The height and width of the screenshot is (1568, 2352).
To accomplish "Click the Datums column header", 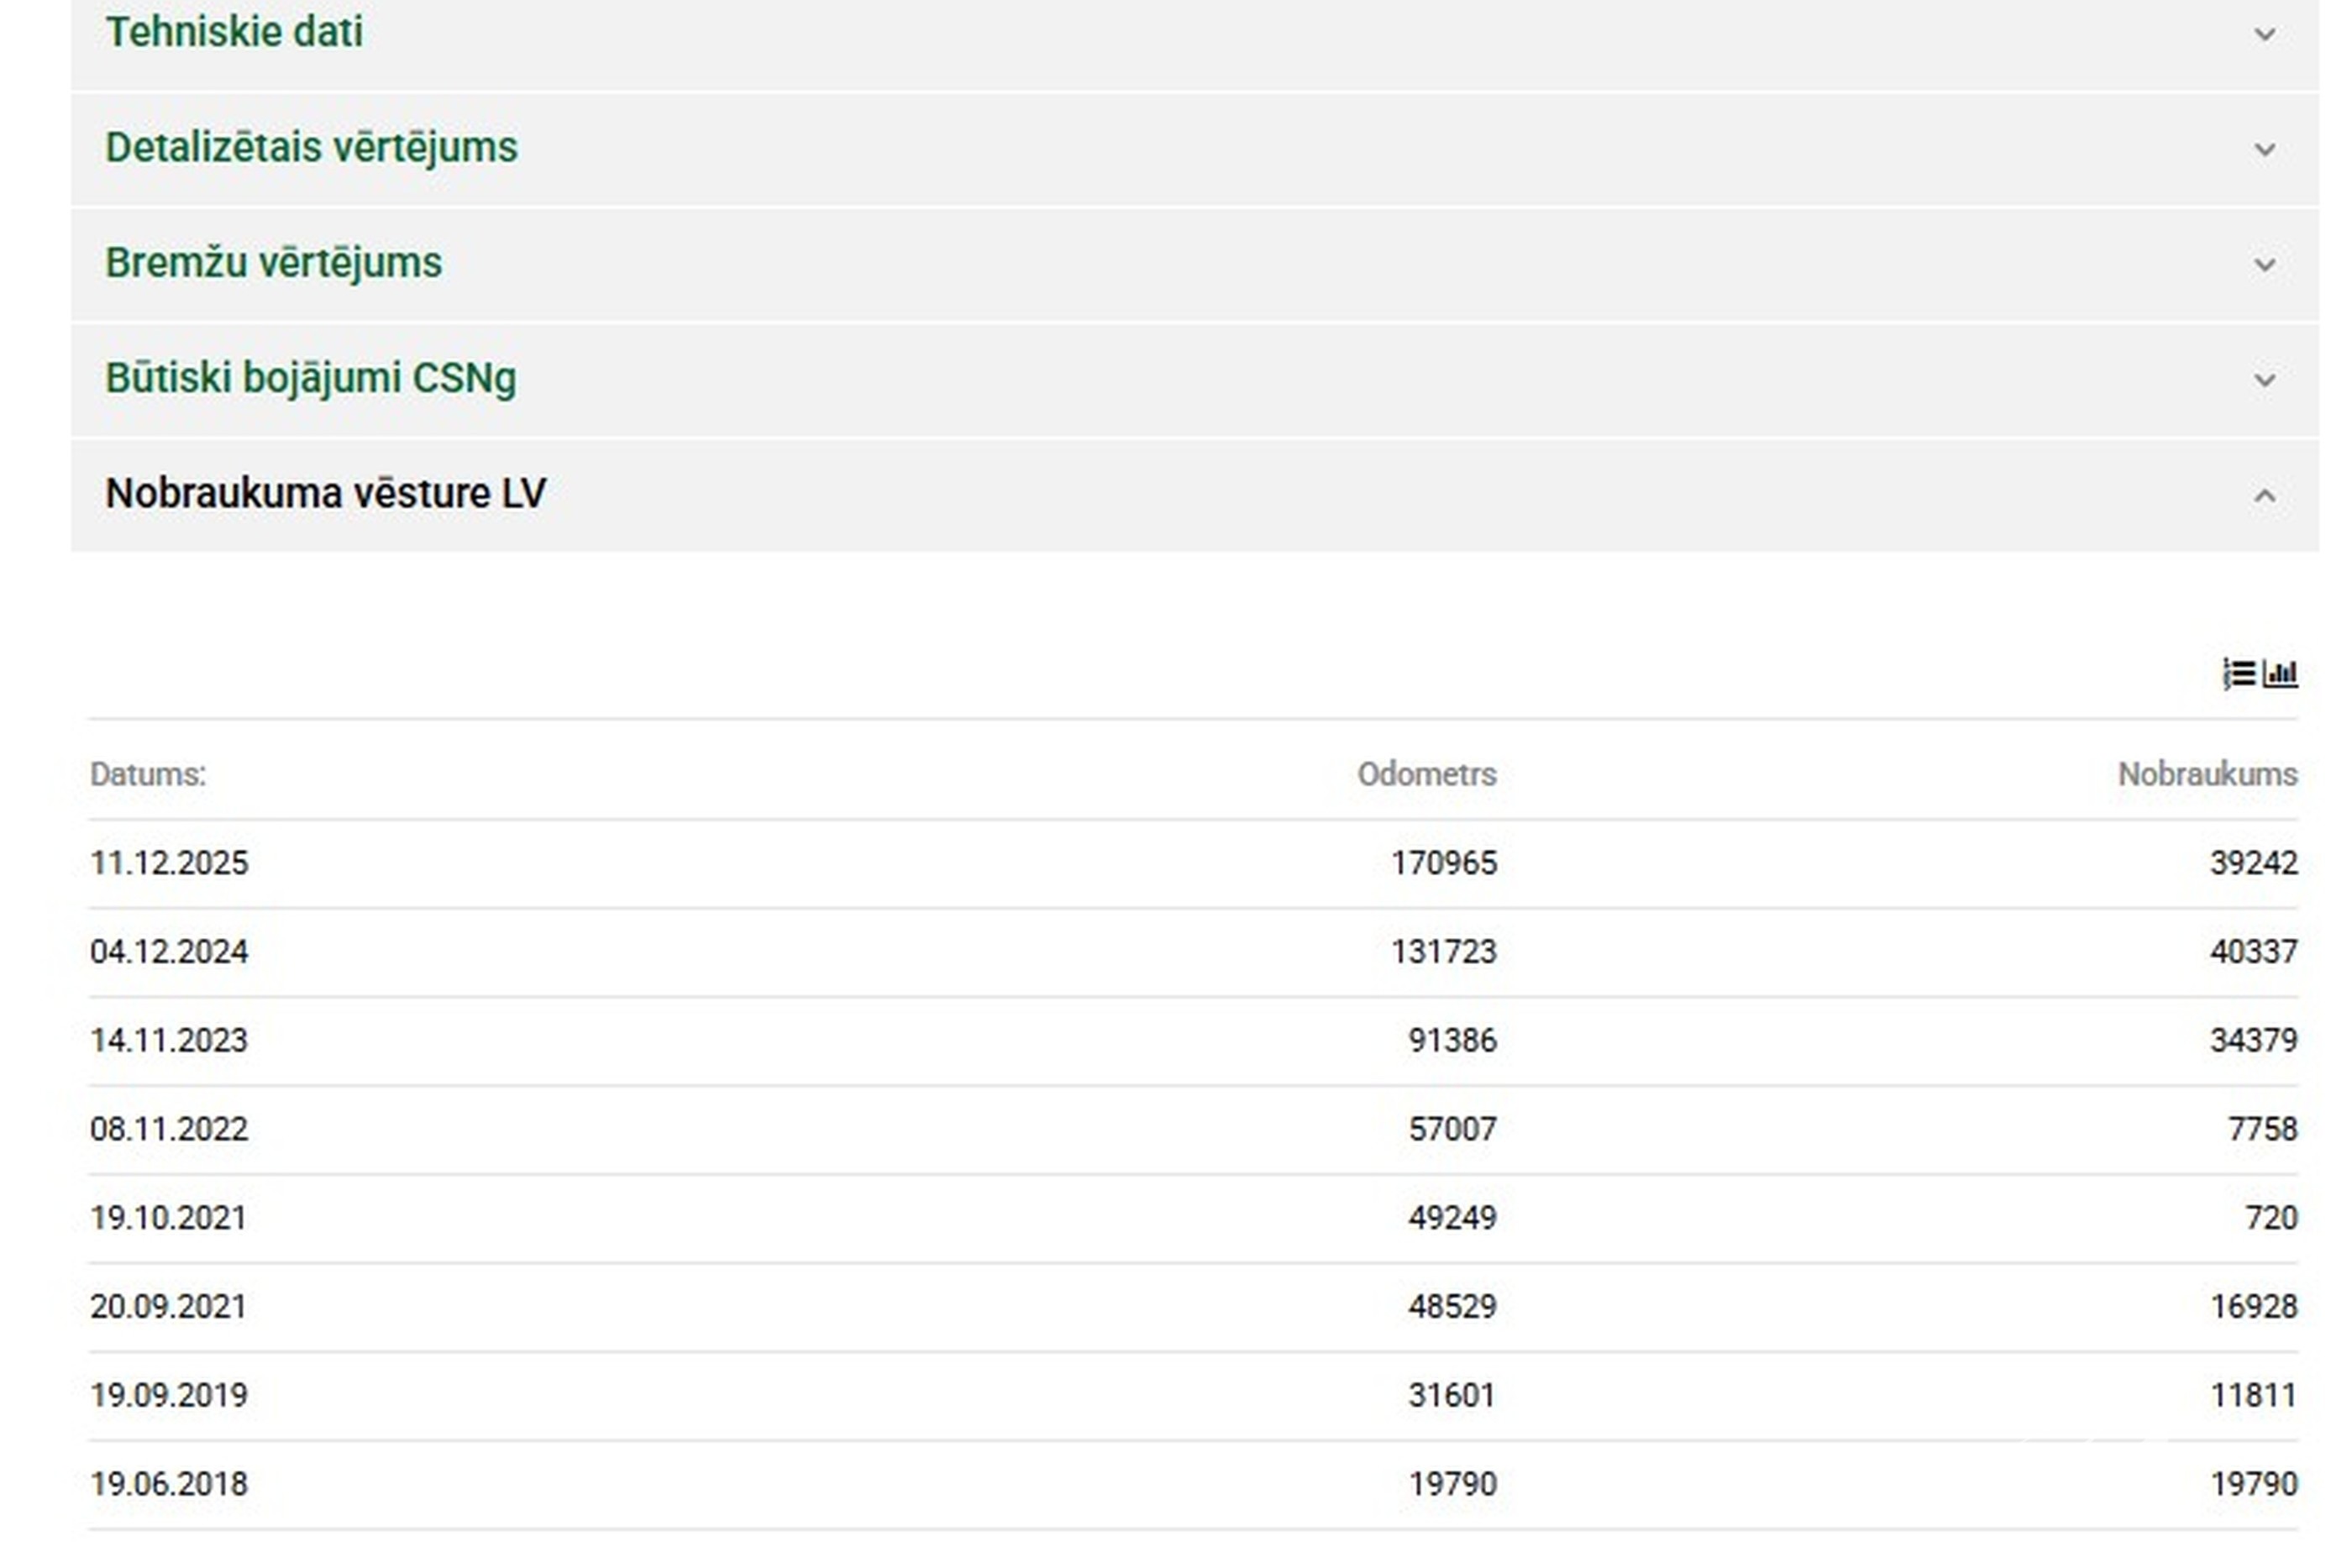I will click(x=148, y=774).
